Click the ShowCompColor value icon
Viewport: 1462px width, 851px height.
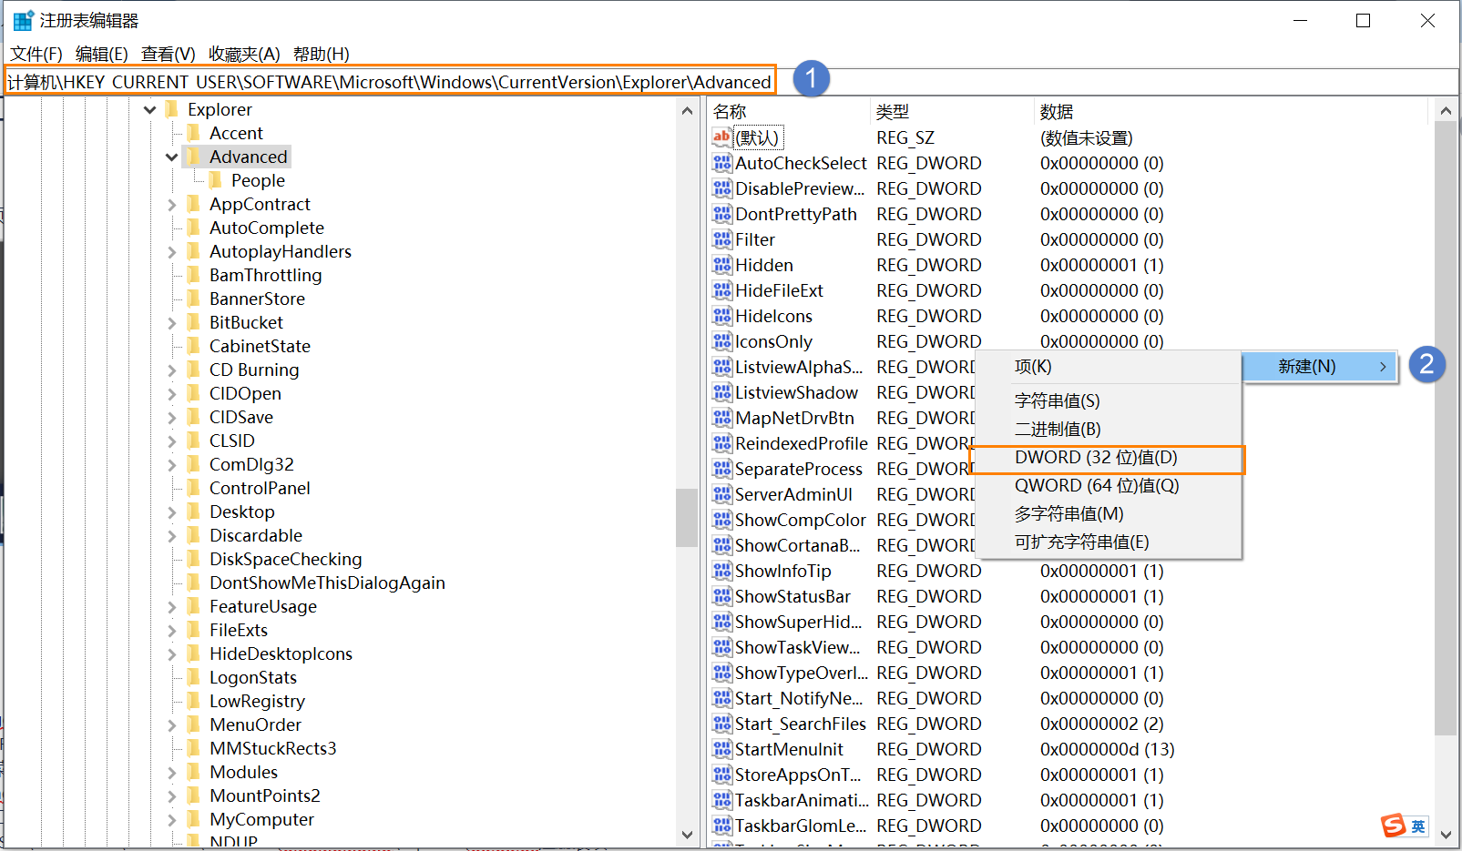pyautogui.click(x=722, y=520)
